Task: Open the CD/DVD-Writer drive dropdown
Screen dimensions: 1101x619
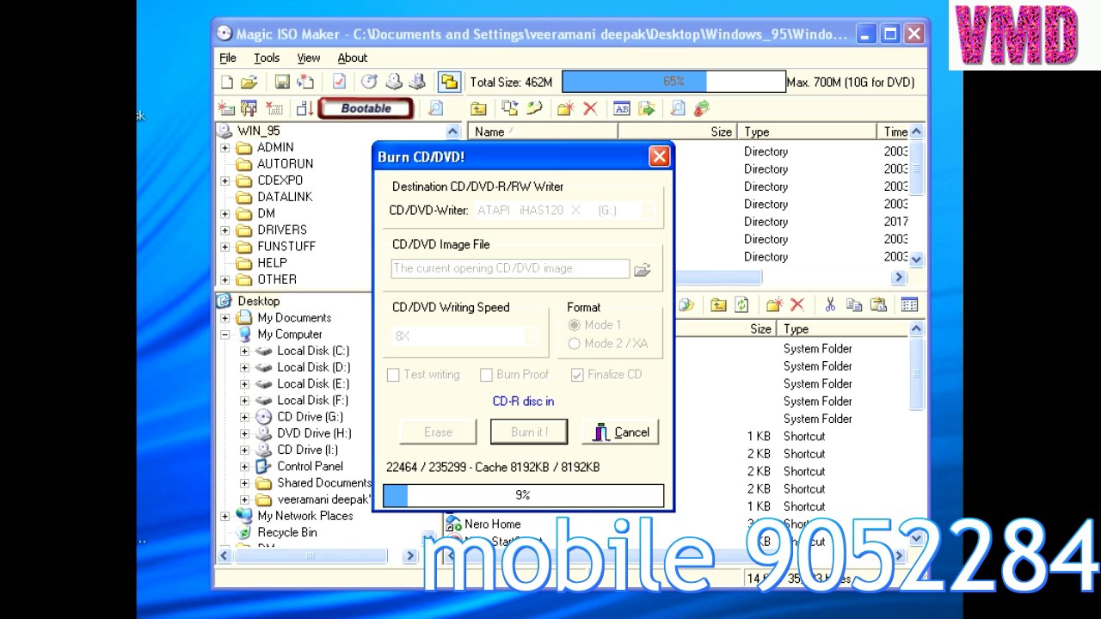Action: 649,211
